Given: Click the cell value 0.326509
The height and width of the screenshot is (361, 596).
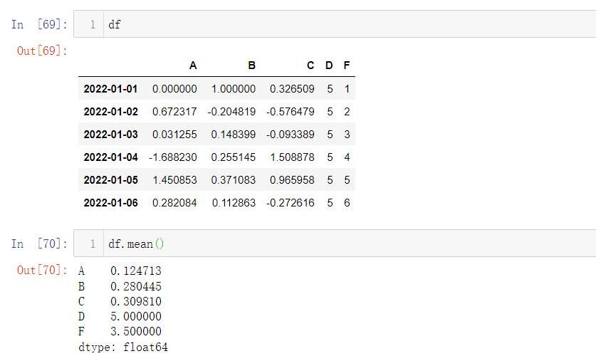Looking at the screenshot, I should pos(292,88).
